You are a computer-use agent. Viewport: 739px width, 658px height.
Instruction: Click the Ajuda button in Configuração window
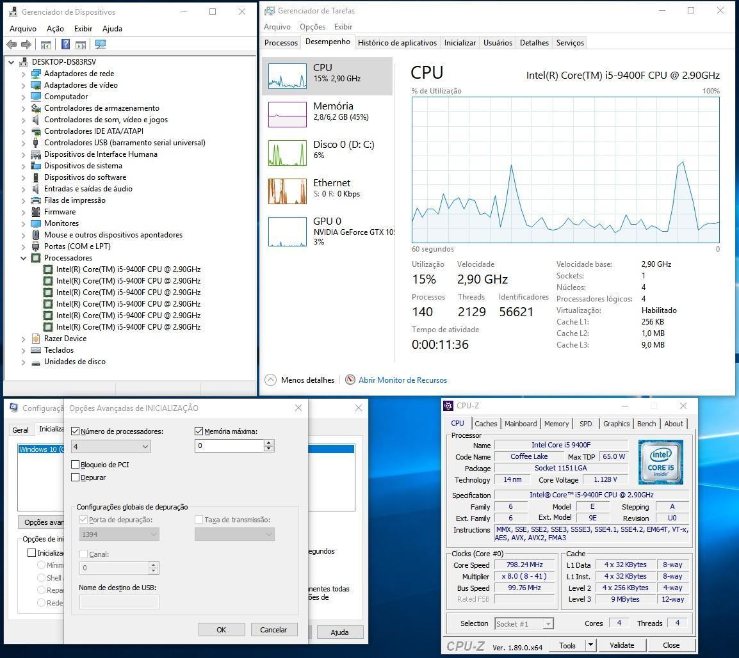339,632
